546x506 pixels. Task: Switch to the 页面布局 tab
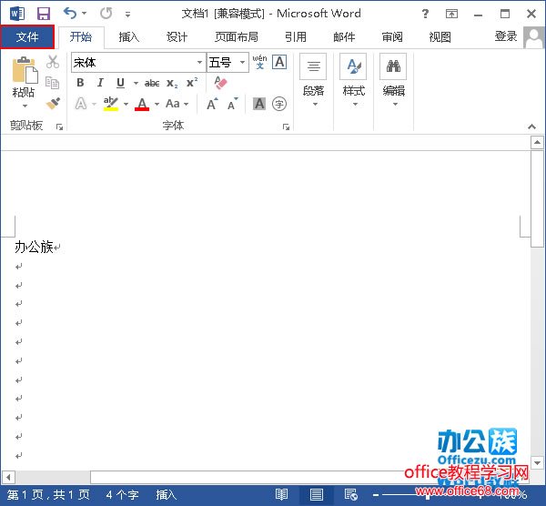point(237,37)
